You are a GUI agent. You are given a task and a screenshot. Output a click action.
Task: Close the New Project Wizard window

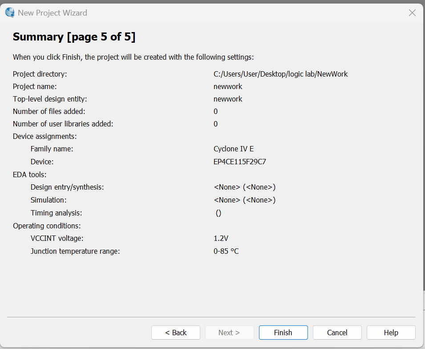[412, 13]
